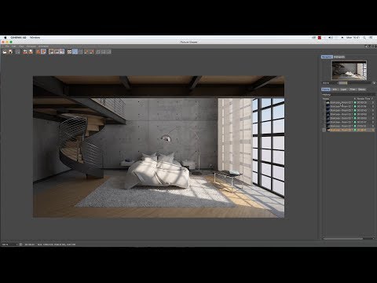Open the View menu in Picture Viewer

pyautogui.click(x=21, y=46)
